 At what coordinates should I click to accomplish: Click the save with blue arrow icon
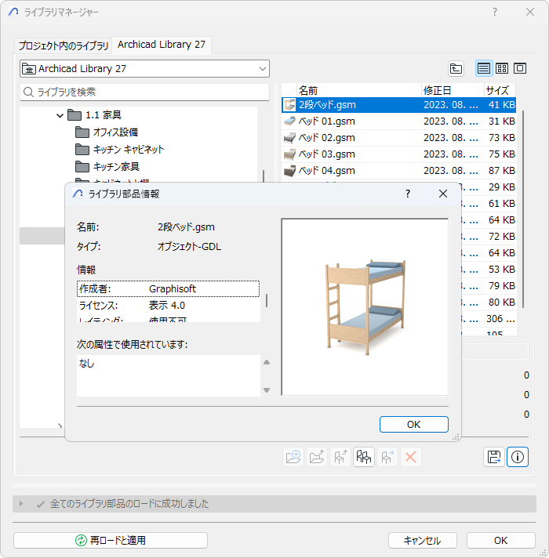tap(494, 457)
